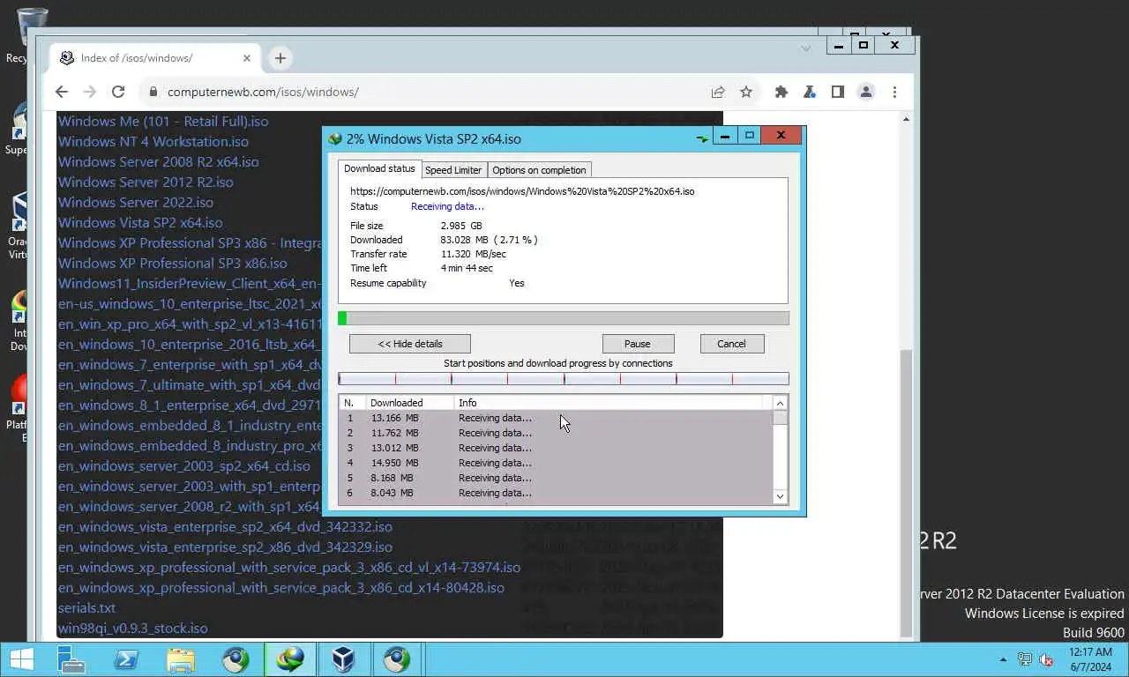Pause the Vista download
1129x677 pixels.
(638, 344)
